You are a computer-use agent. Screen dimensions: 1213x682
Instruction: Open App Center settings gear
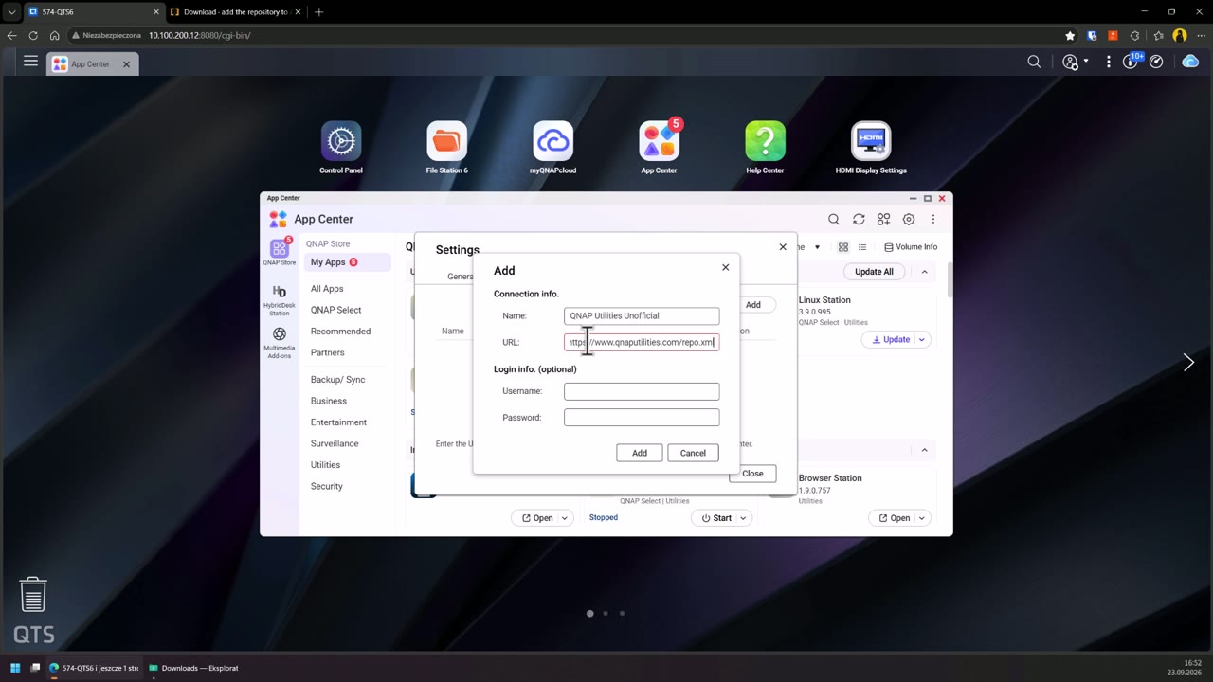coord(909,219)
